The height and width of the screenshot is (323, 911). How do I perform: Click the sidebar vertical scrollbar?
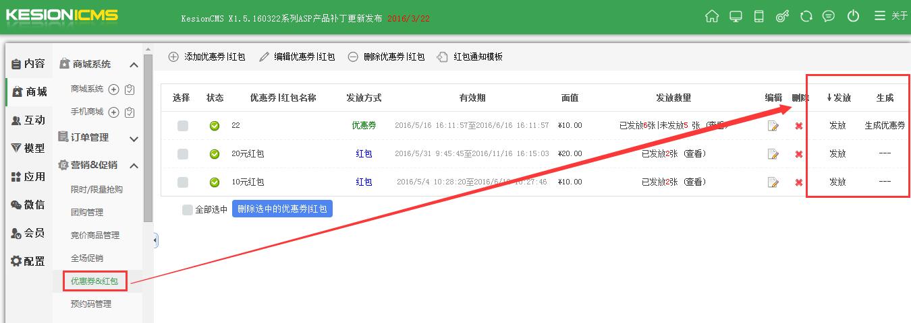(148, 135)
